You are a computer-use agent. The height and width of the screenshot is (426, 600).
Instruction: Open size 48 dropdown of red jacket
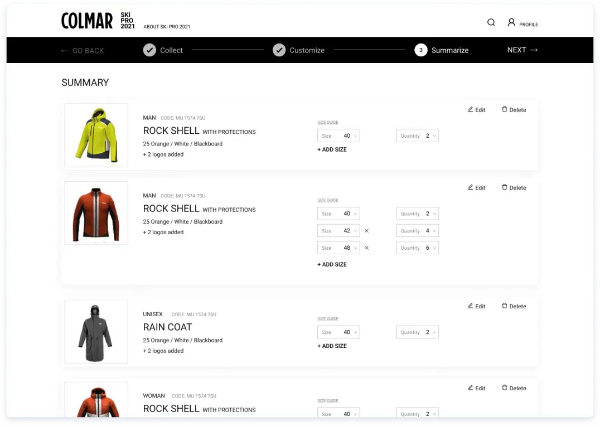click(x=338, y=248)
